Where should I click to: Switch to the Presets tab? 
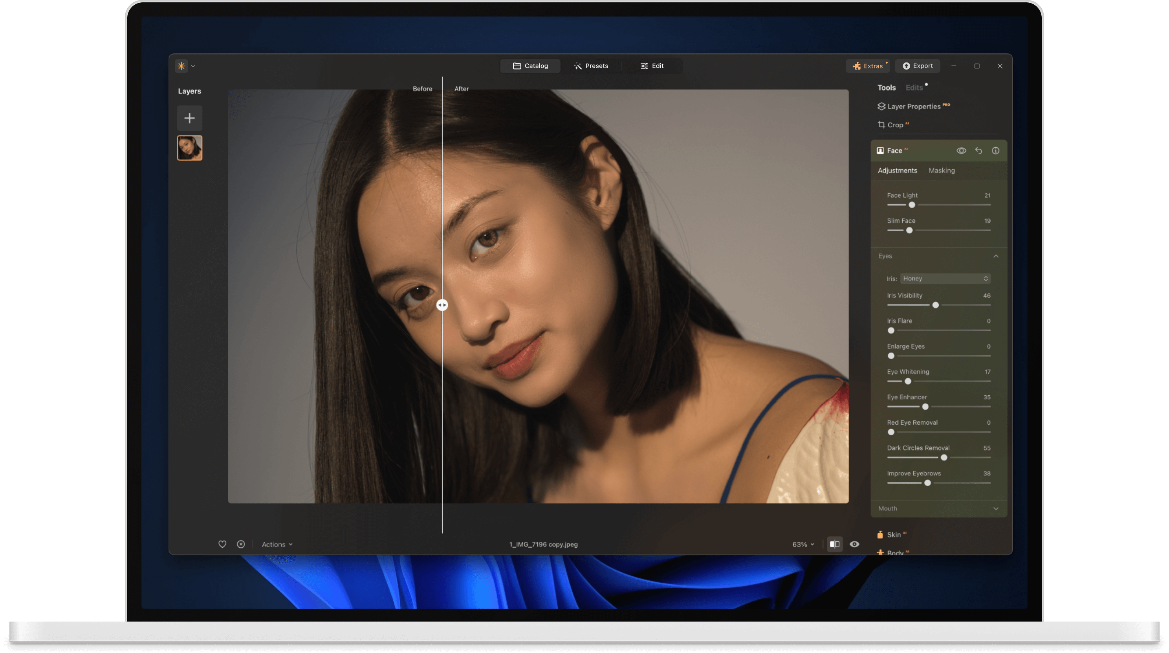592,66
